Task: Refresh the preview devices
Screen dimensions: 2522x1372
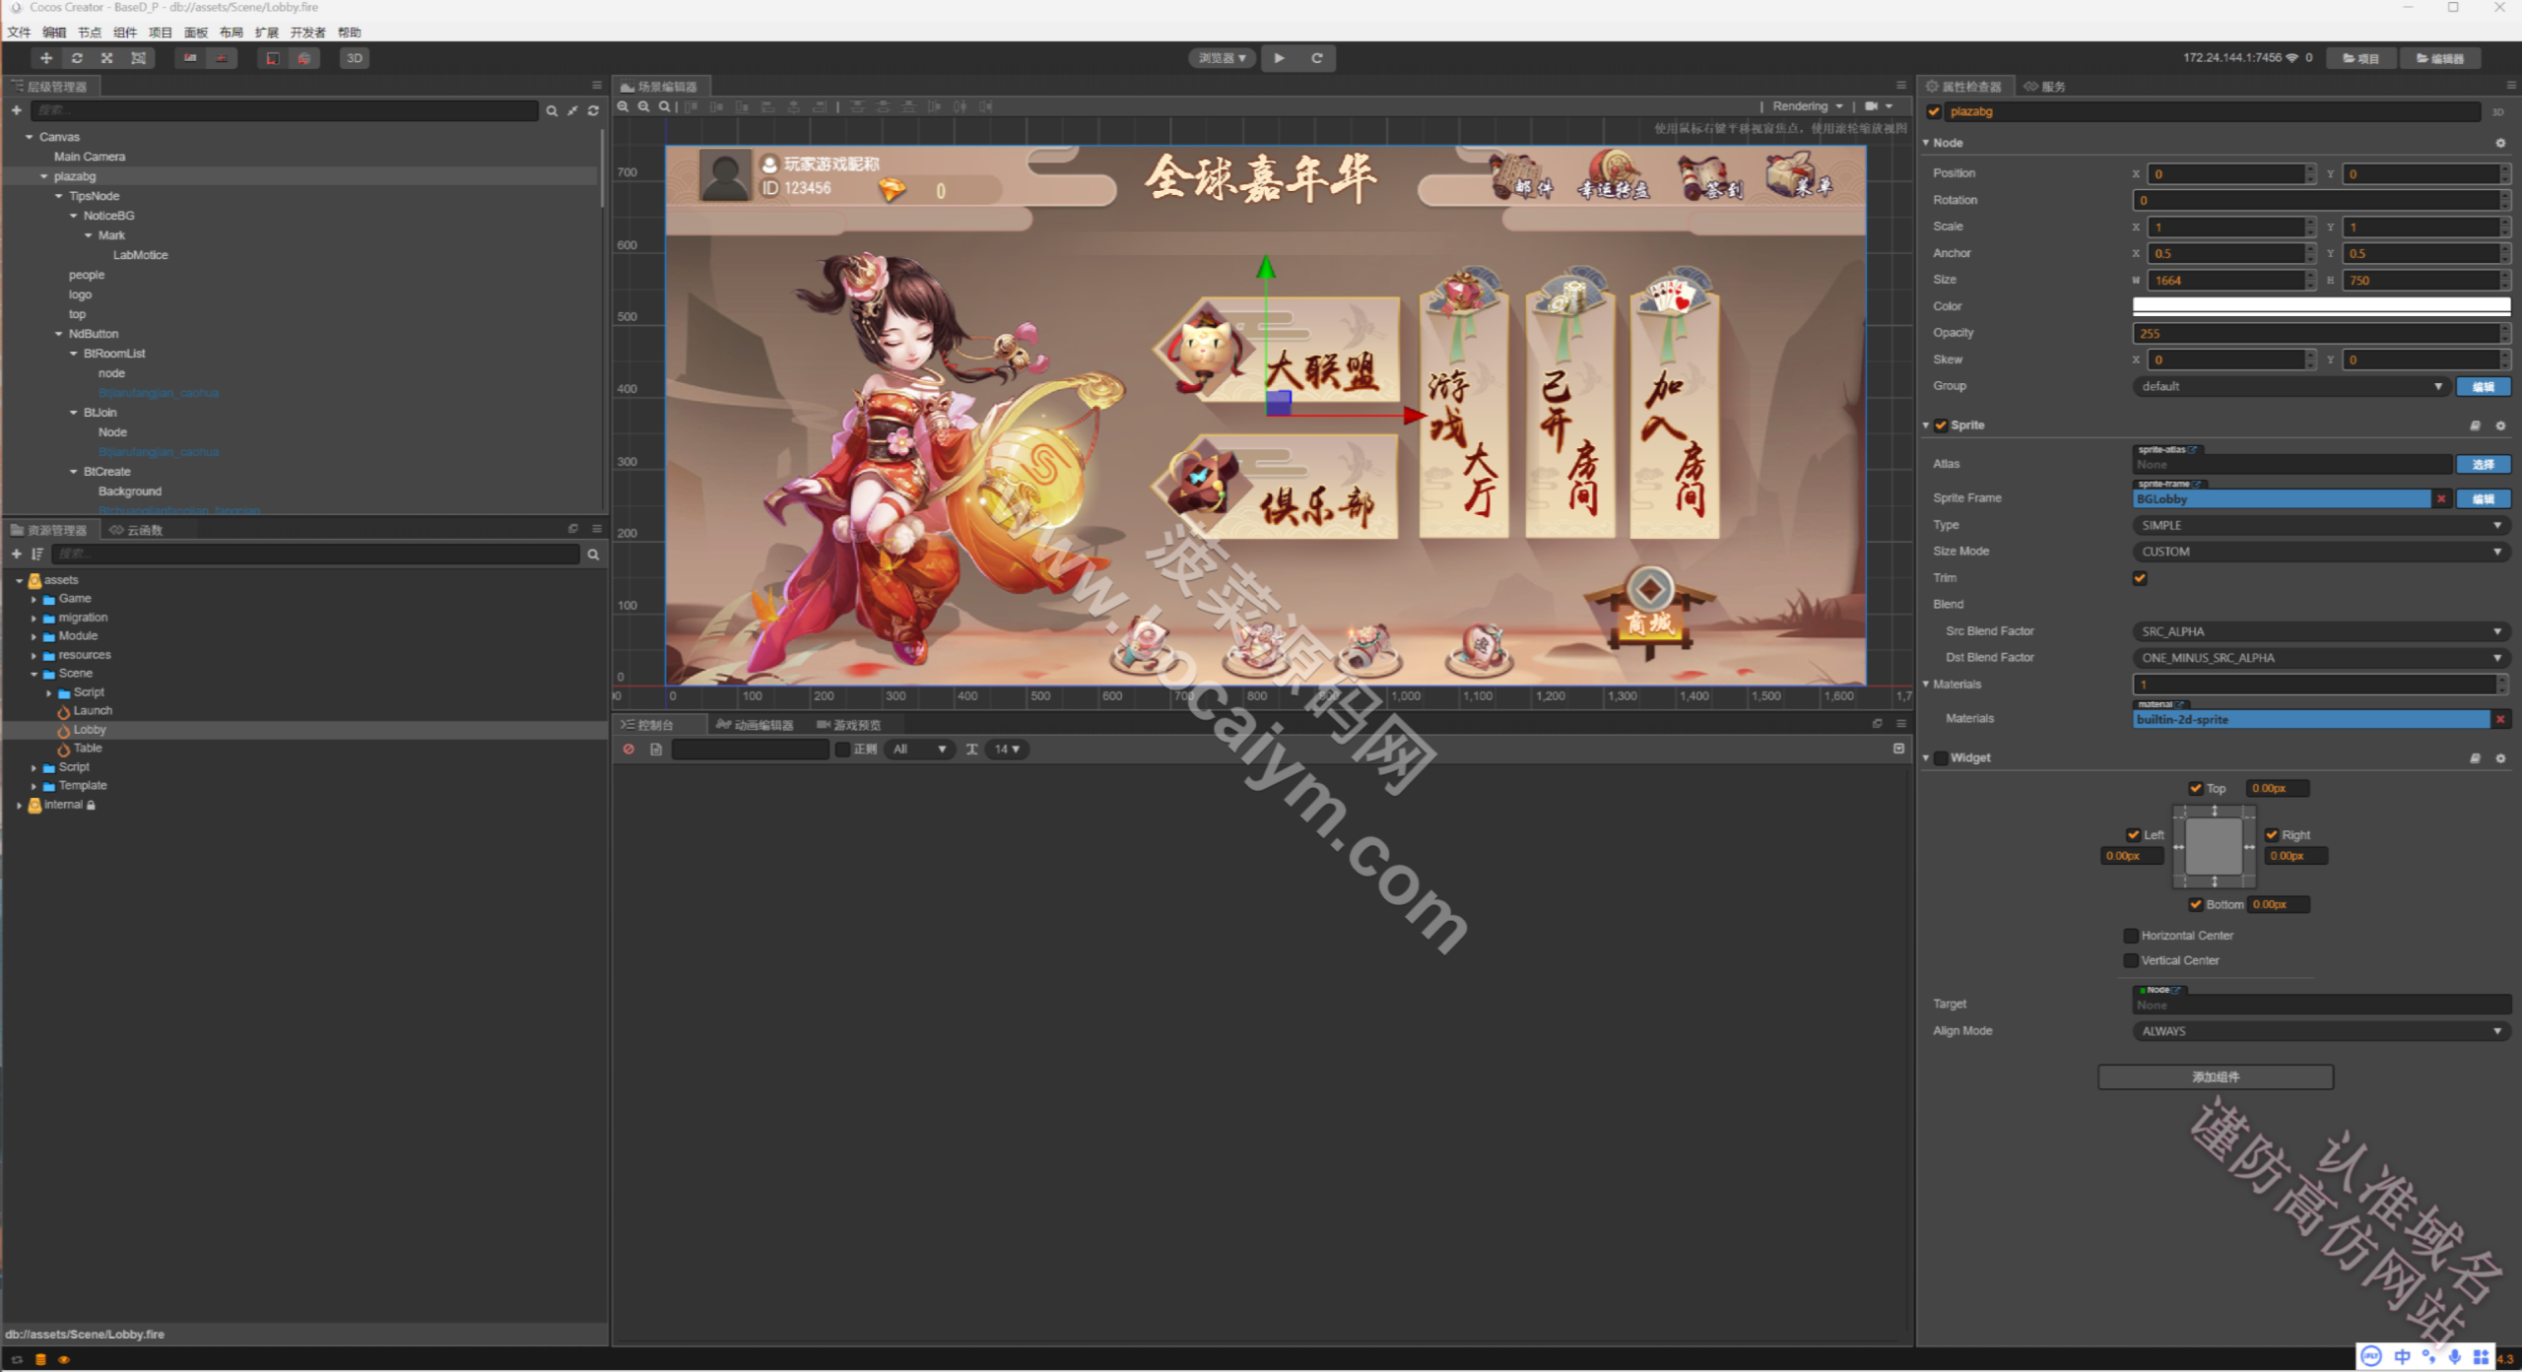Action: coord(1316,58)
